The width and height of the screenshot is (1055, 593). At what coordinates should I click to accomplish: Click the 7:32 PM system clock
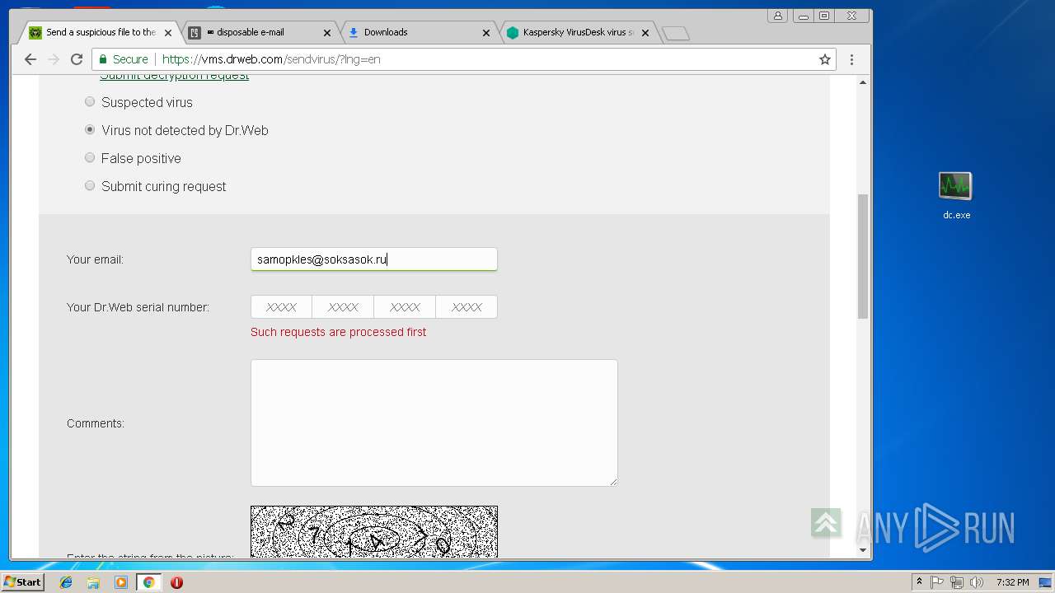point(1012,582)
